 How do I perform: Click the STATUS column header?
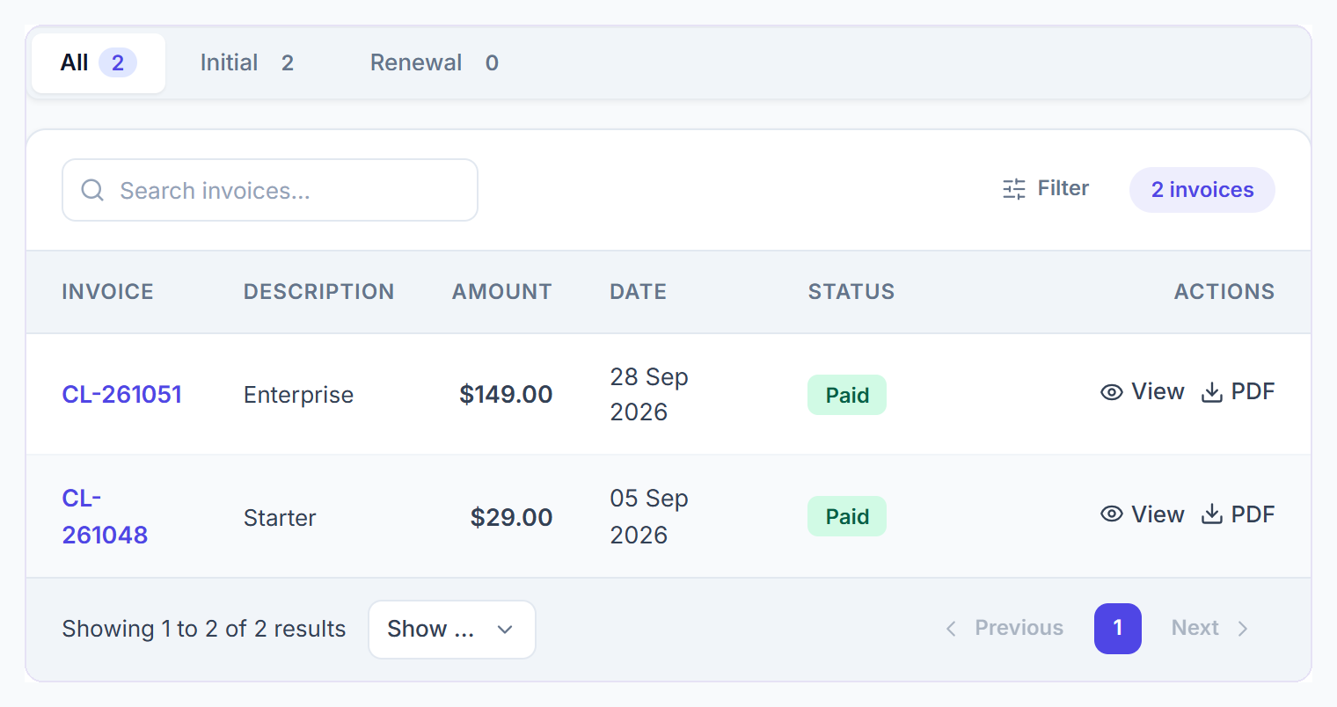coord(851,292)
